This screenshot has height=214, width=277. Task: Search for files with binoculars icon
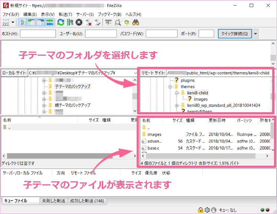pos(136,22)
